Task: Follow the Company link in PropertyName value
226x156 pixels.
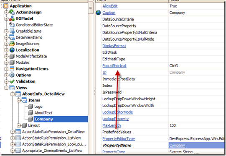Action: (177, 145)
